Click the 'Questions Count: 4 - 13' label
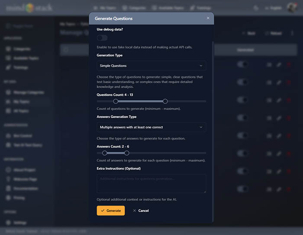This screenshot has width=303, height=235. tap(115, 95)
